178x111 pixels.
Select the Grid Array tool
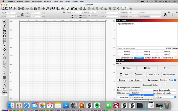pos(5,78)
